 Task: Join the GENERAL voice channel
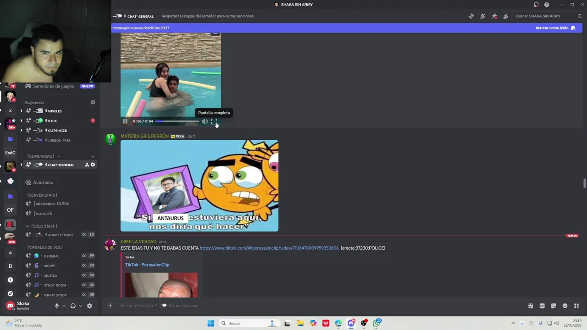pos(60,256)
